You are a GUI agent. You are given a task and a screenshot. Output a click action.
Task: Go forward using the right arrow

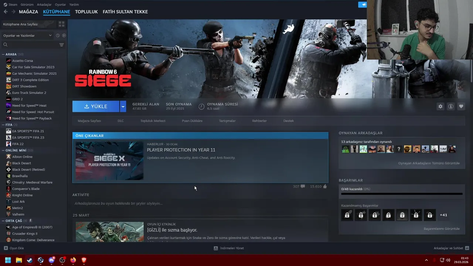point(13,12)
